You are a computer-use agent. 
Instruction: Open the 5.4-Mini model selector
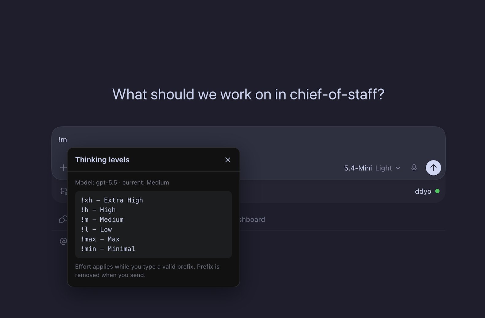click(x=358, y=168)
